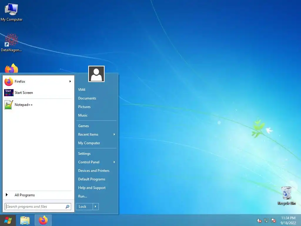The height and width of the screenshot is (226, 301).
Task: Click the Recent Items label
Action: point(88,134)
